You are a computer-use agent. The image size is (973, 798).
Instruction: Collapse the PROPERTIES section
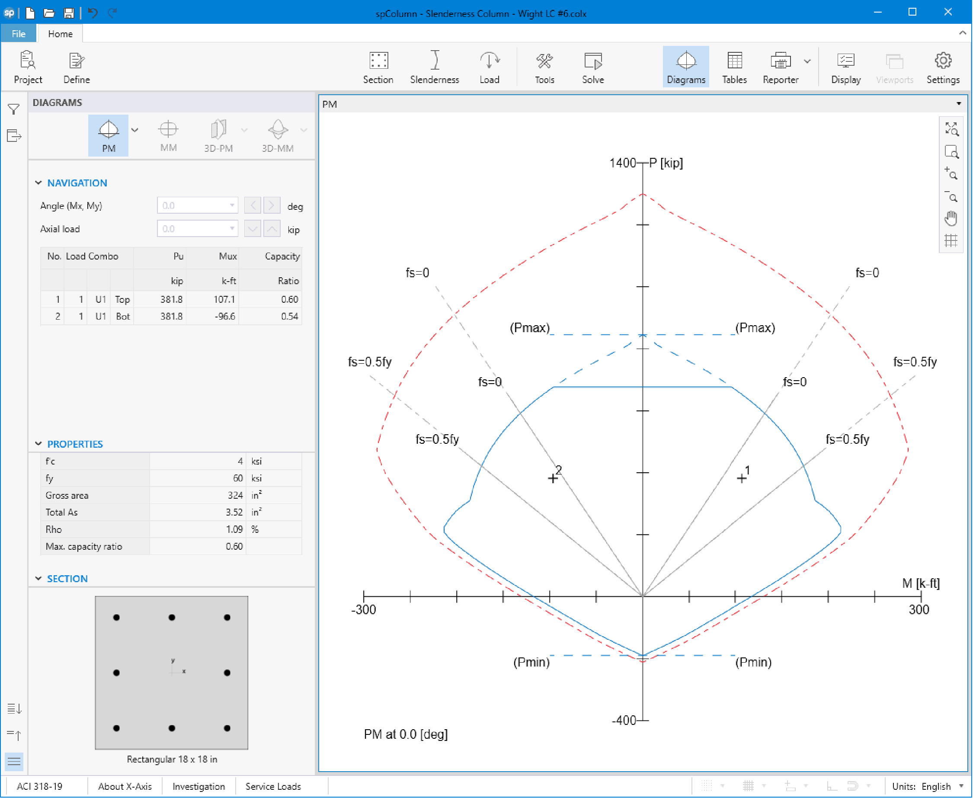tap(38, 445)
